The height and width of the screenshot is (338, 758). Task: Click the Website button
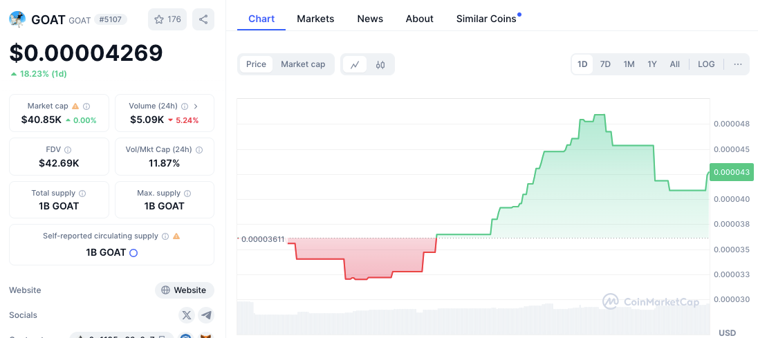click(184, 290)
